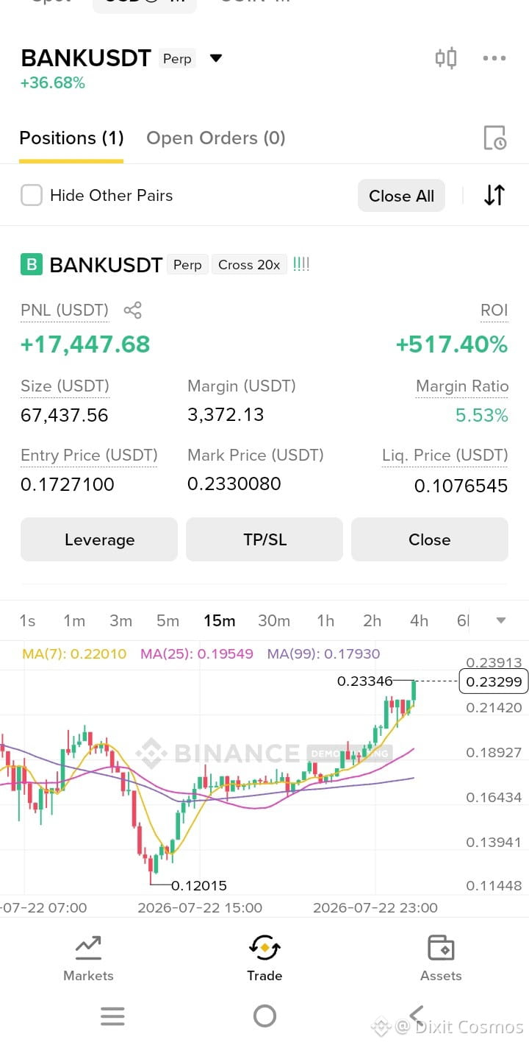Select the 2h chart interval
The image size is (529, 1045).
(372, 620)
